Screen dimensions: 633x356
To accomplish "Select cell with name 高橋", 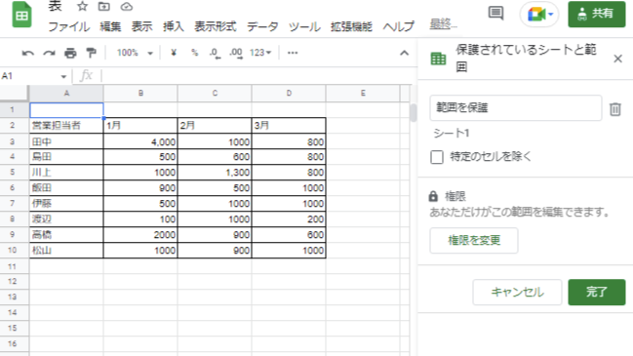I will [66, 235].
